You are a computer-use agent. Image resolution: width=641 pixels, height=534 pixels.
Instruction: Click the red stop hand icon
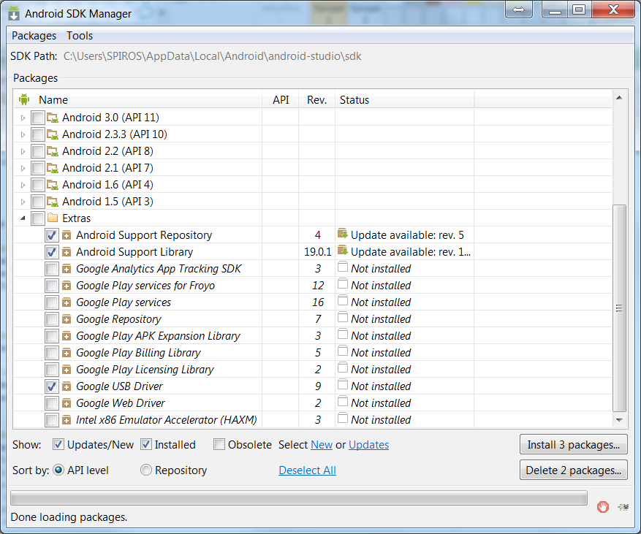602,507
